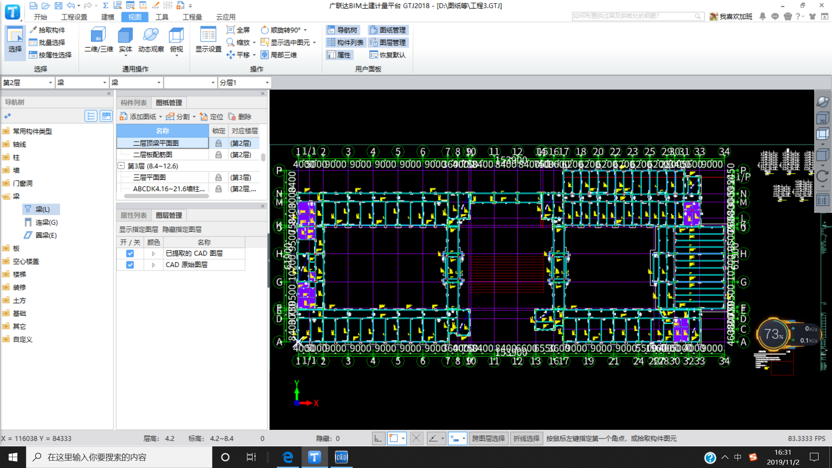
Task: Switch to 构件列表 panel tab
Action: point(133,103)
